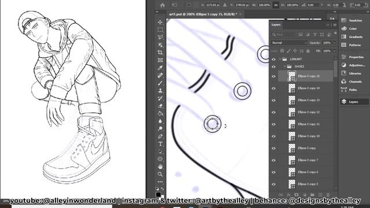
Task: Open the Patterns panel
Action: 351,45
